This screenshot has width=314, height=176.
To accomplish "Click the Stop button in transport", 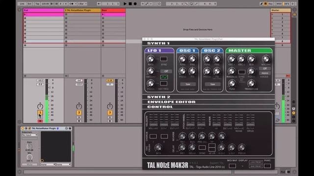I will coord(130,3).
